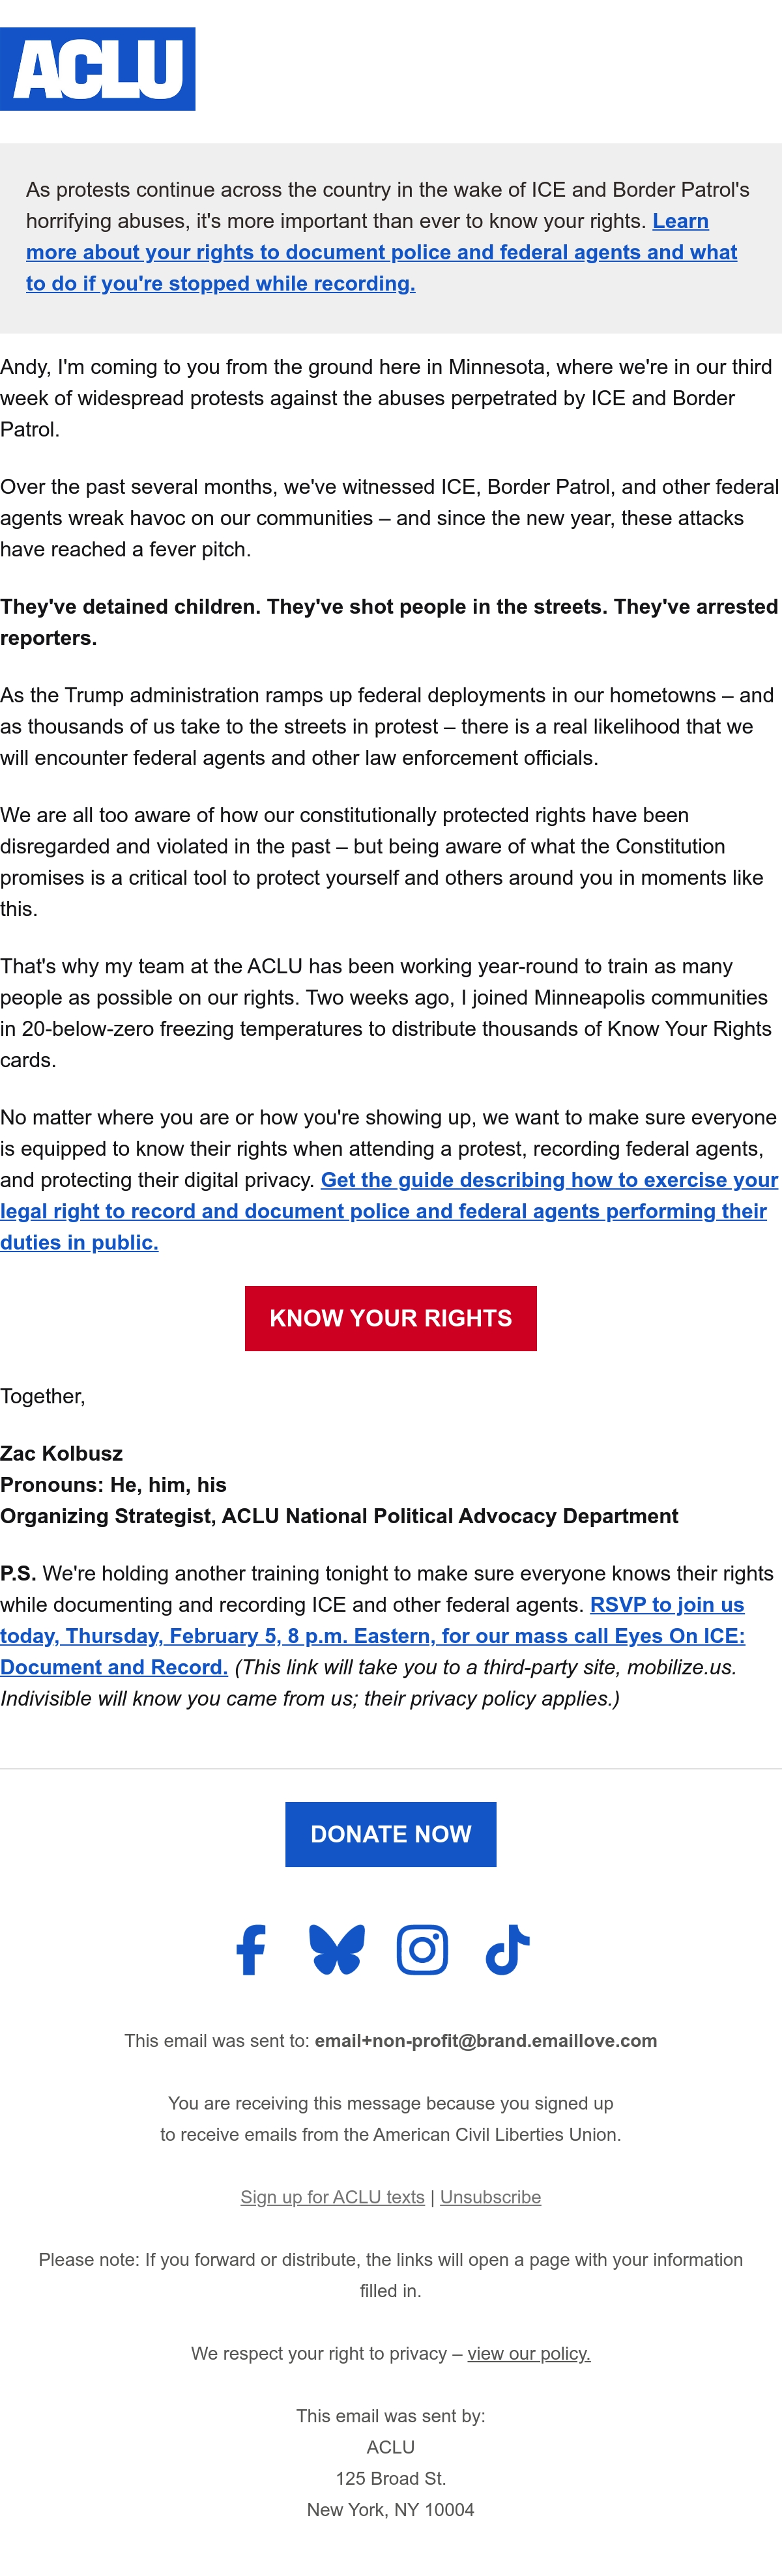Open the TikTok icon
Viewport: 782px width, 2576px height.
pyautogui.click(x=507, y=1949)
